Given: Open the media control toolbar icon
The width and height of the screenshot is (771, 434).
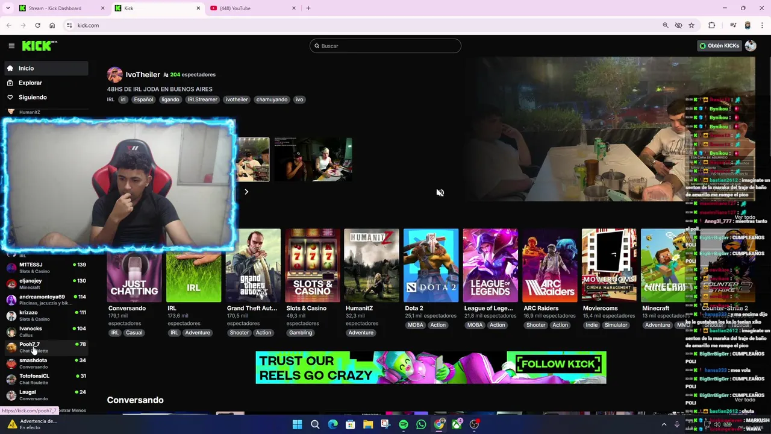Looking at the screenshot, I should (733, 25).
